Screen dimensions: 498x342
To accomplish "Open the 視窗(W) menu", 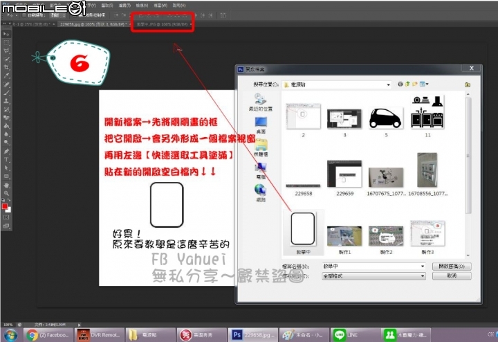I will [160, 6].
